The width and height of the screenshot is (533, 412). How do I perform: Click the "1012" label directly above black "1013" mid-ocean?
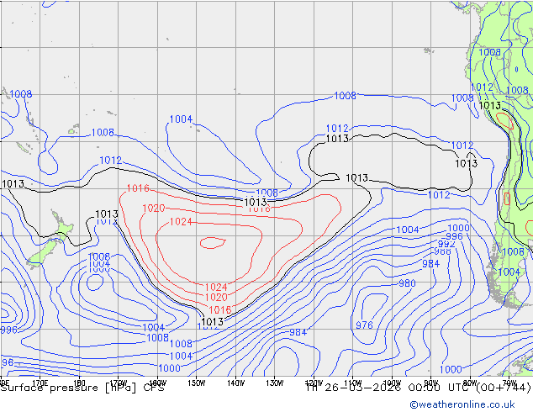(337, 129)
